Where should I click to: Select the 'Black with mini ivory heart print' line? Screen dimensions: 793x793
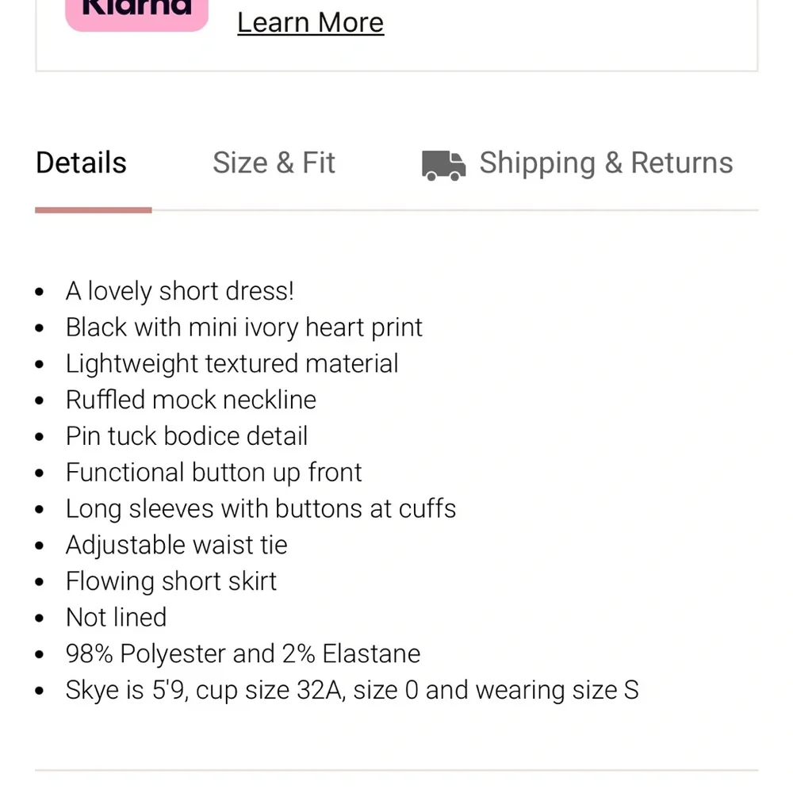coord(243,328)
